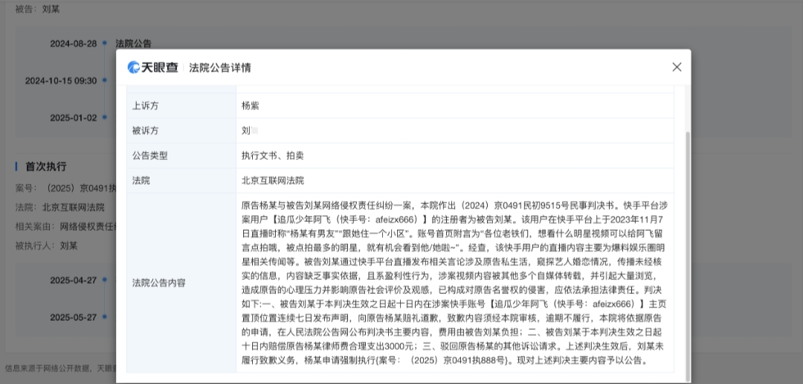Viewport: 803px width, 384px height.
Task: Click the 刘 respondent name value
Action: [x=249, y=131]
